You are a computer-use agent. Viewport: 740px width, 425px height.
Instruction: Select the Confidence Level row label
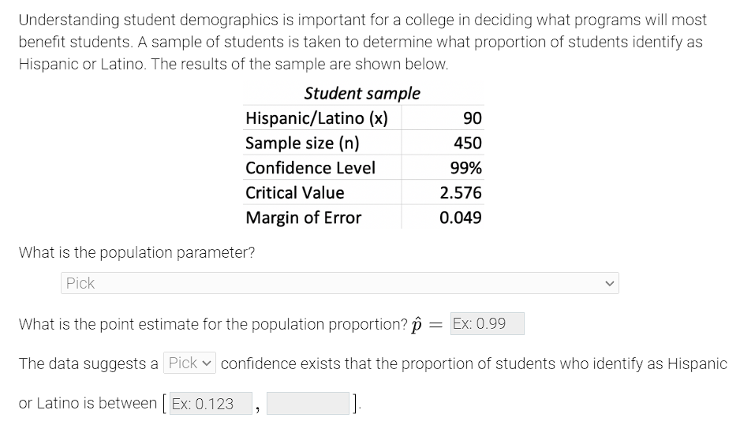(310, 168)
